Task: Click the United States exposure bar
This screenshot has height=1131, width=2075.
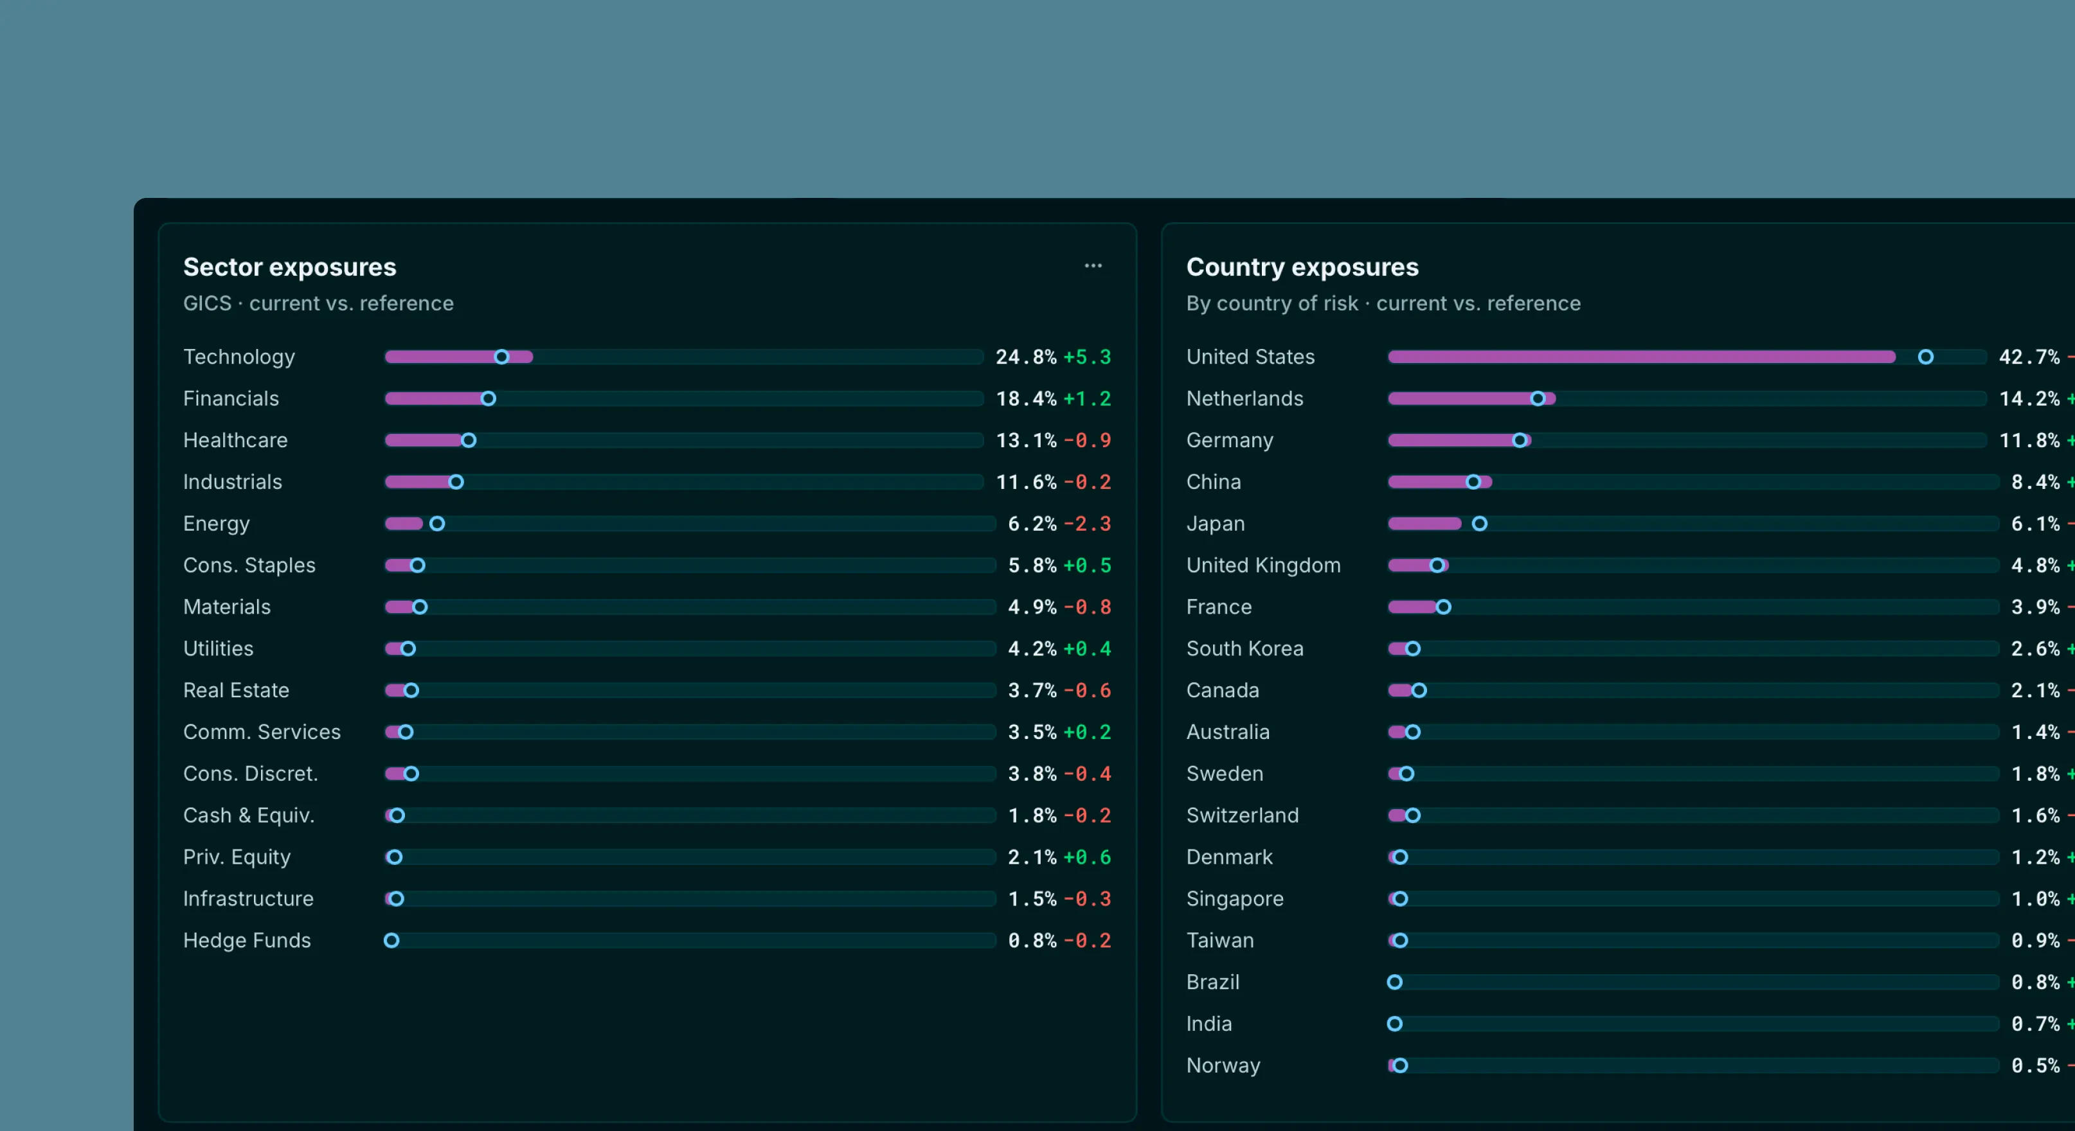Action: 1687,357
